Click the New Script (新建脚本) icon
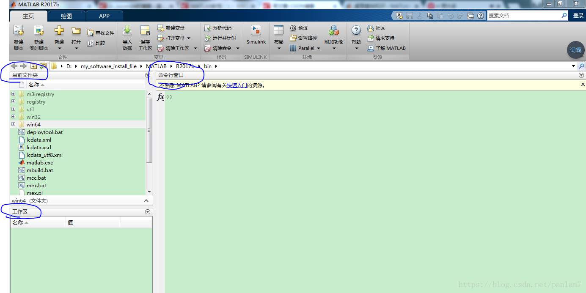 click(19, 31)
